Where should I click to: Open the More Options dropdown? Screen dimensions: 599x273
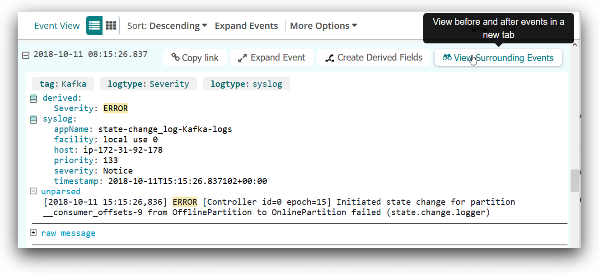point(323,26)
